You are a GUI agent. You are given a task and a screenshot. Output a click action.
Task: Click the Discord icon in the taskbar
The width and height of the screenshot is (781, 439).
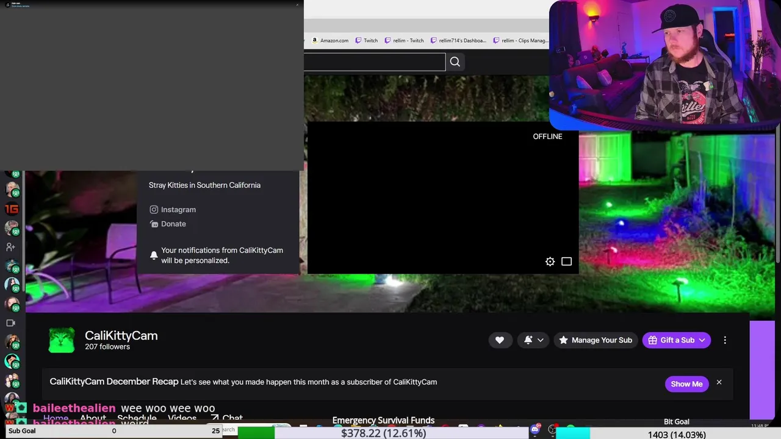pyautogui.click(x=535, y=430)
